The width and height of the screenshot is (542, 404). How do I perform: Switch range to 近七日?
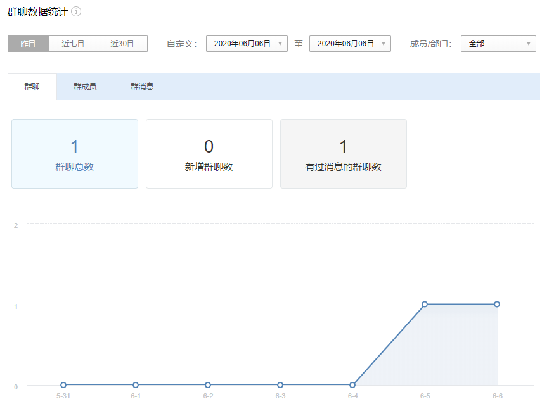point(73,44)
